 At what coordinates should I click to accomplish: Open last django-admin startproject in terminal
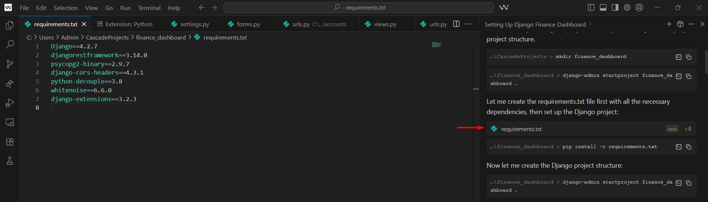(679, 183)
